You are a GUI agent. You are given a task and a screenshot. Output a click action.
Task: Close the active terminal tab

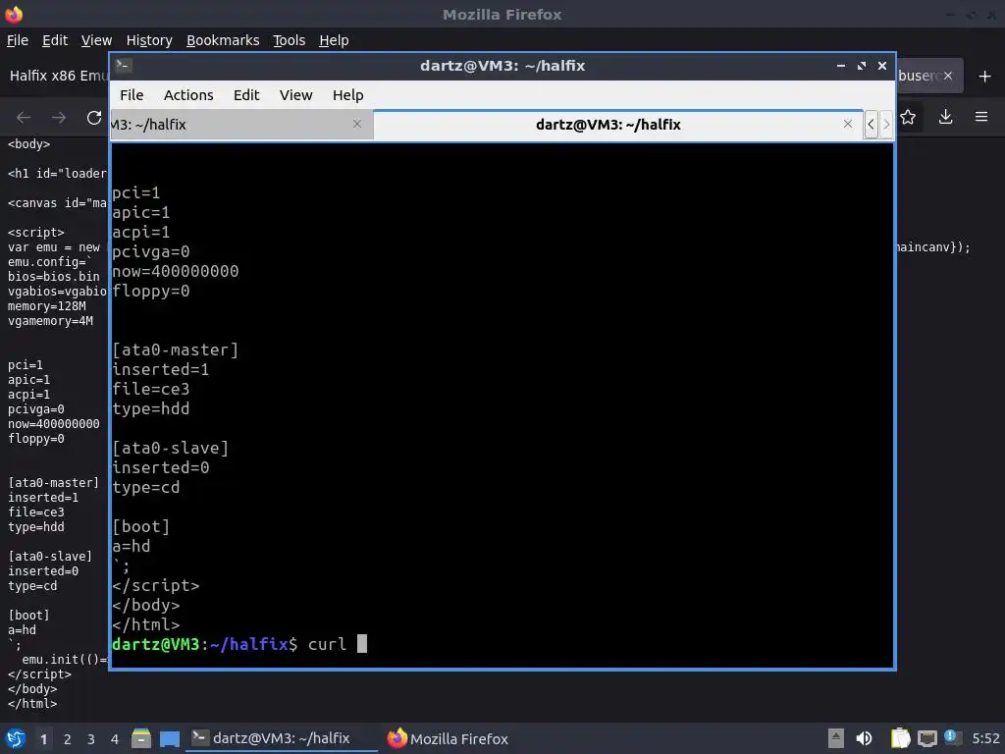click(x=848, y=124)
